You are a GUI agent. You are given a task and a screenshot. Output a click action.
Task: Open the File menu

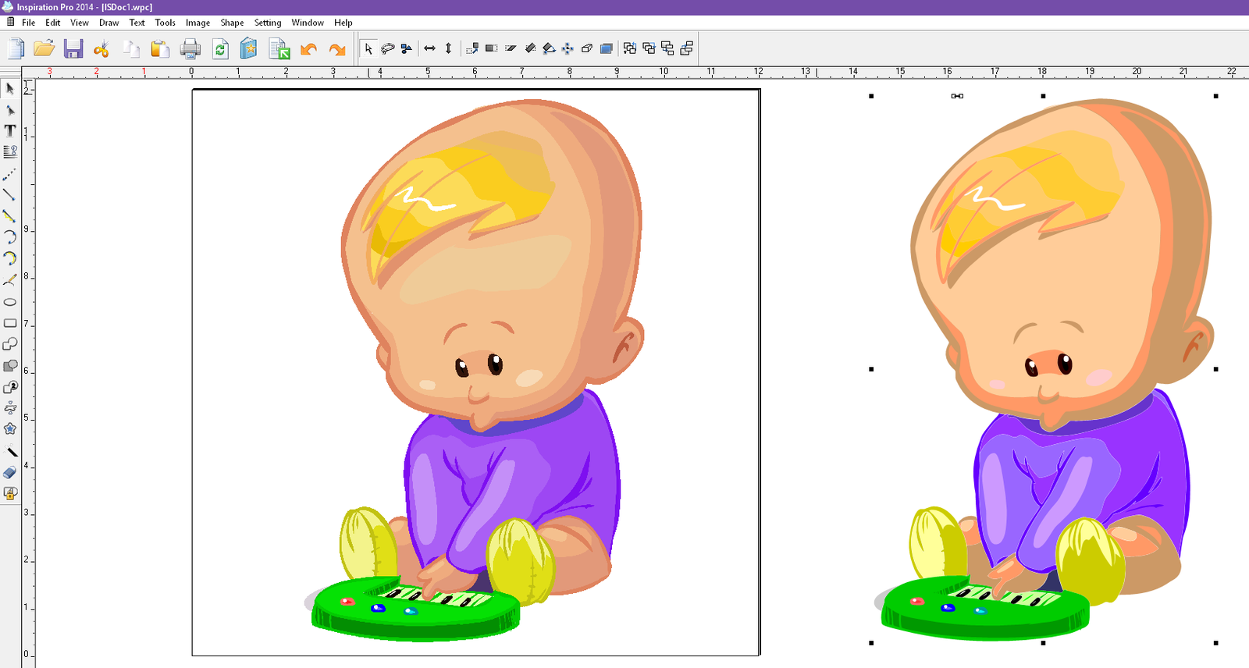click(28, 23)
